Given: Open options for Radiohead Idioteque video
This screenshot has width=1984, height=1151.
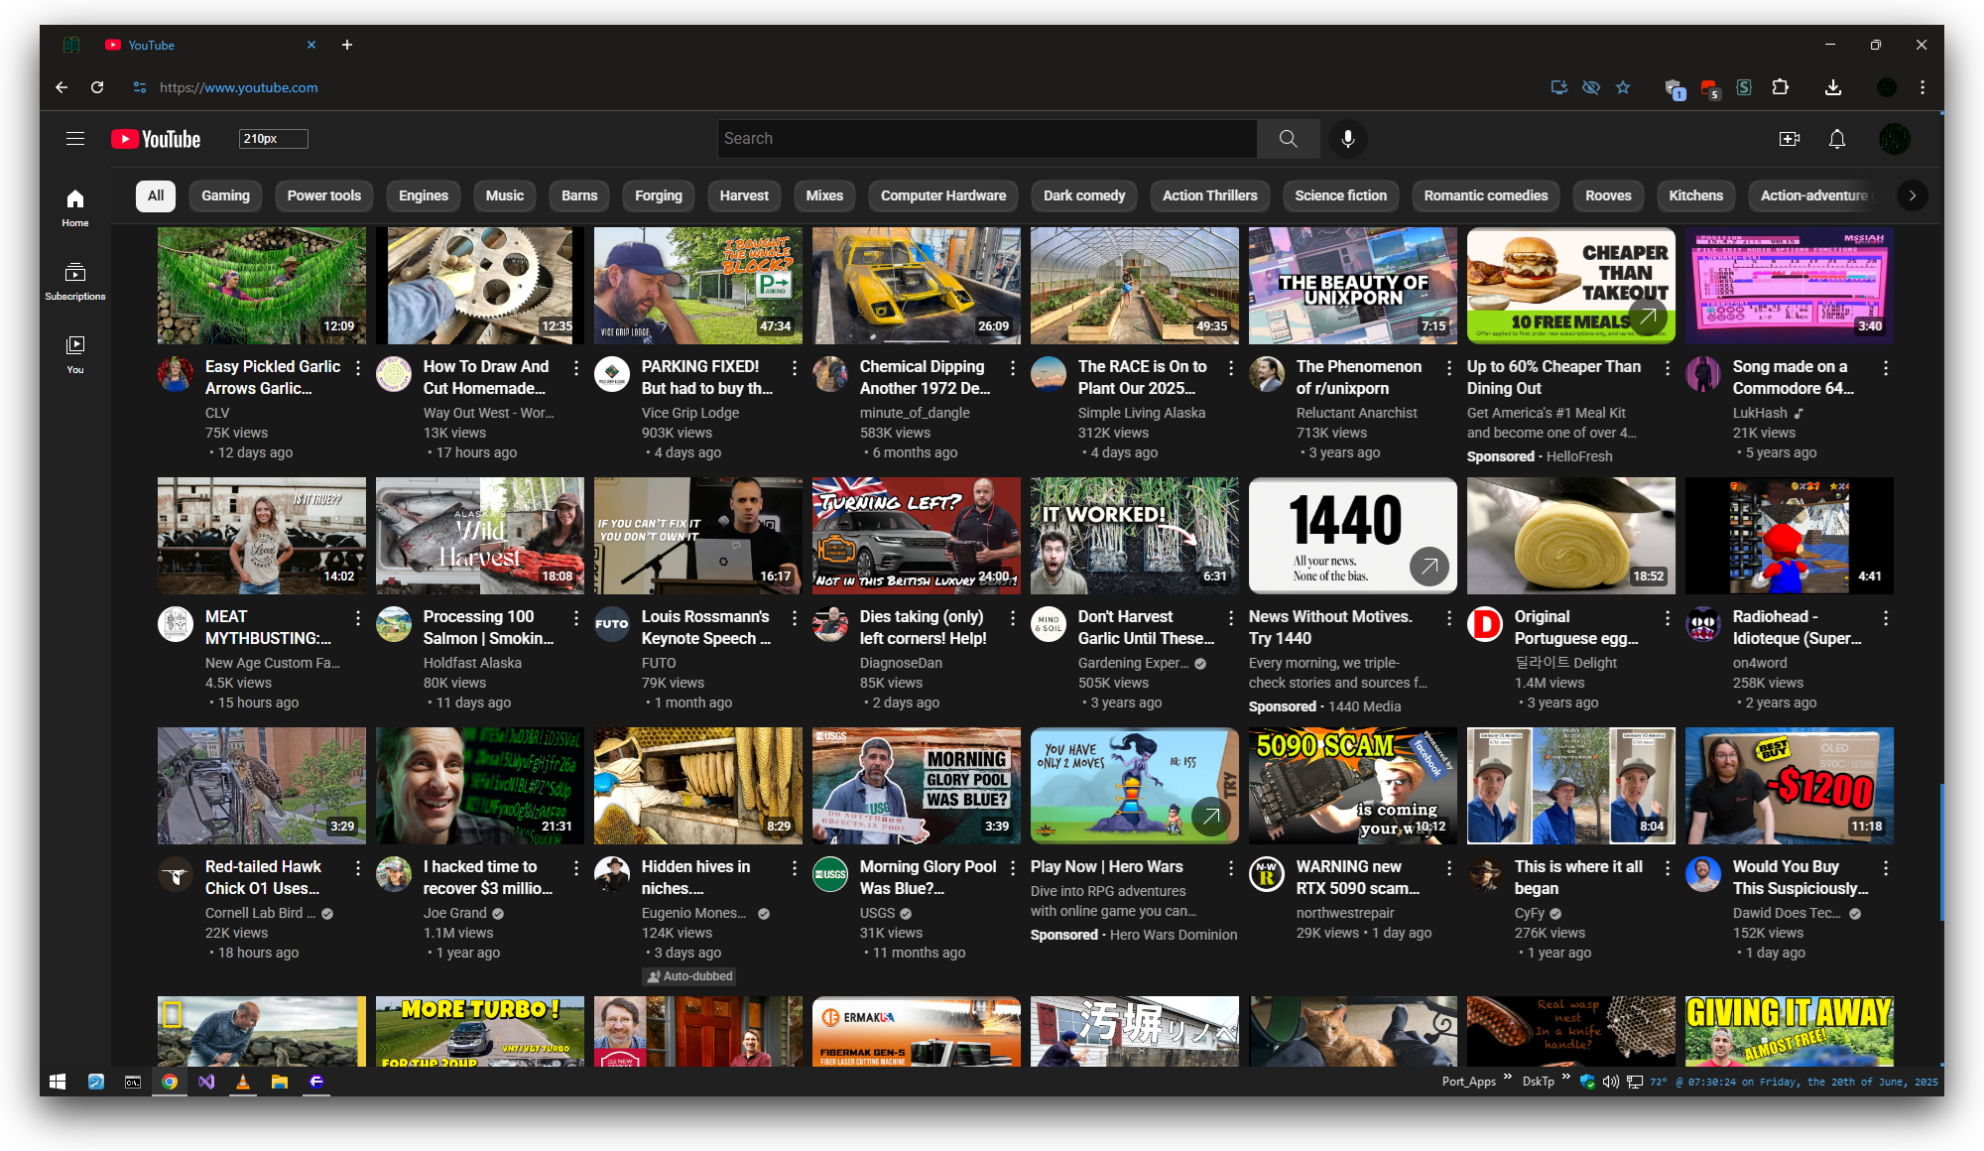Looking at the screenshot, I should point(1886,618).
